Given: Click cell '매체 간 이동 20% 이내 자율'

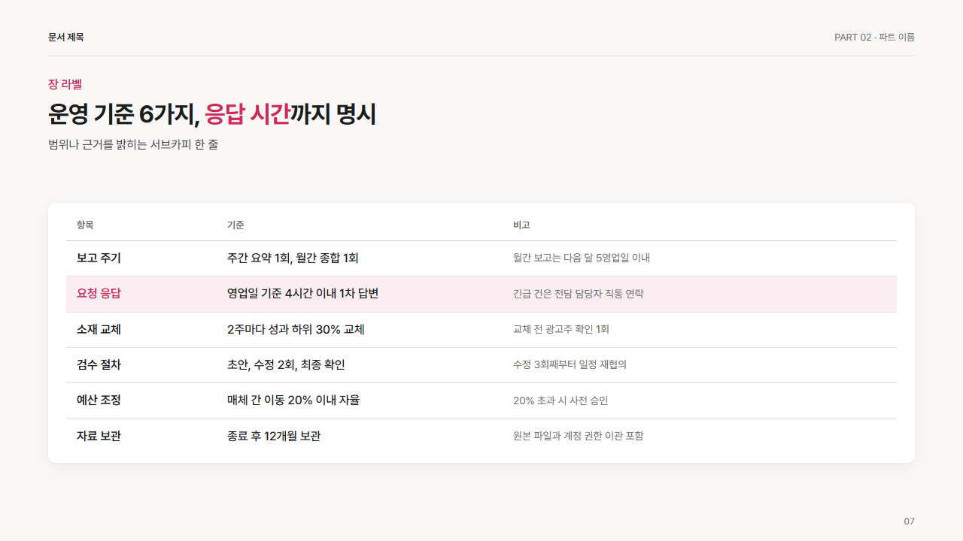Looking at the screenshot, I should tap(293, 400).
